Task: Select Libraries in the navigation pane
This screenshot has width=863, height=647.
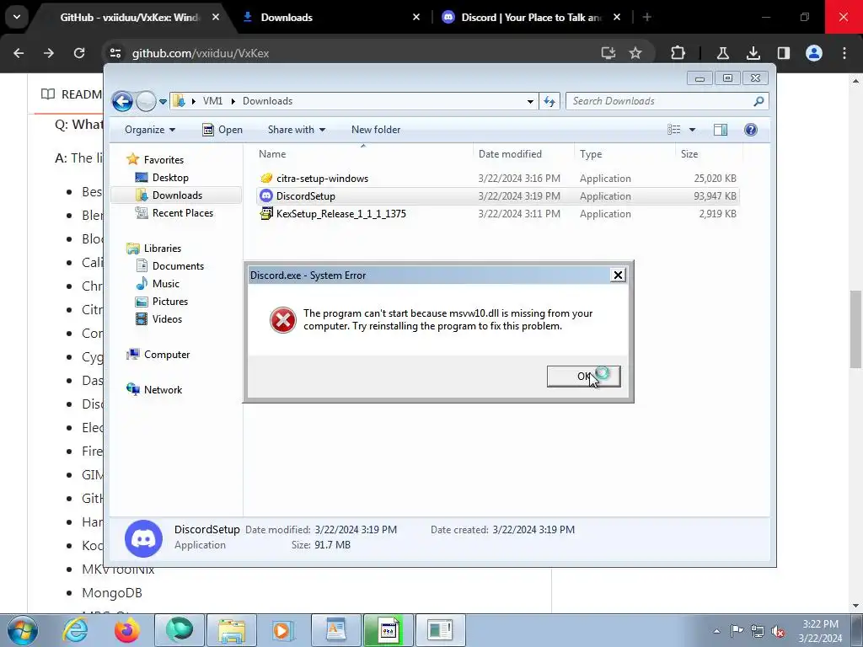Action: point(163,249)
